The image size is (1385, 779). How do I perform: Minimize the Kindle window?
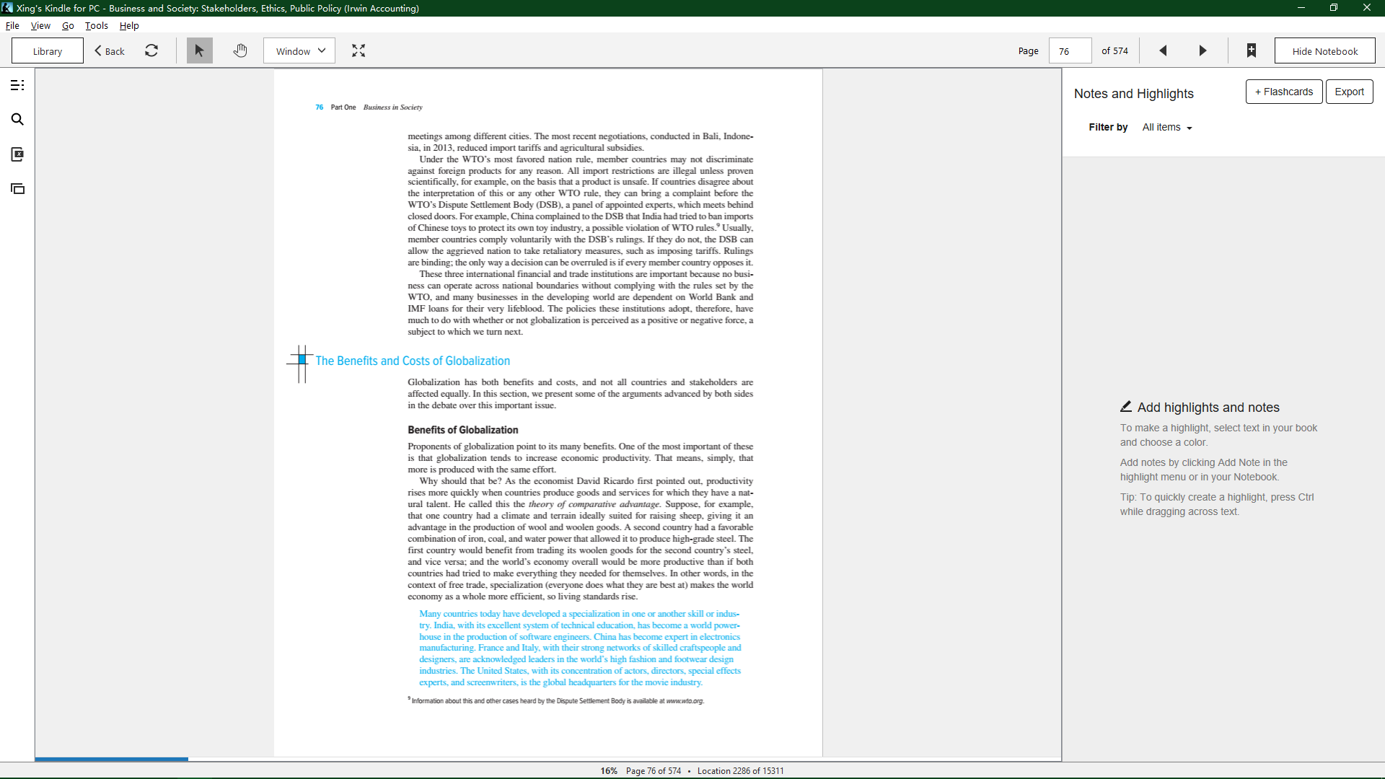click(x=1301, y=8)
